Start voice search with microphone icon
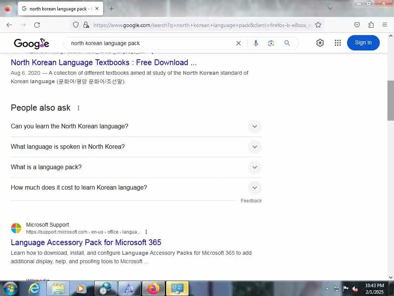 pyautogui.click(x=256, y=43)
